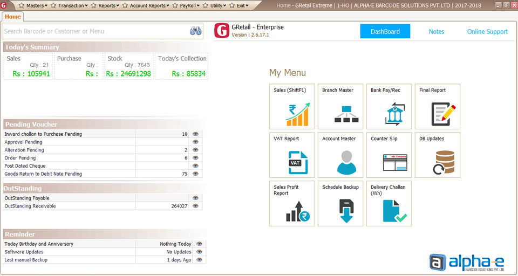Click the binoculars search icon

195,31
